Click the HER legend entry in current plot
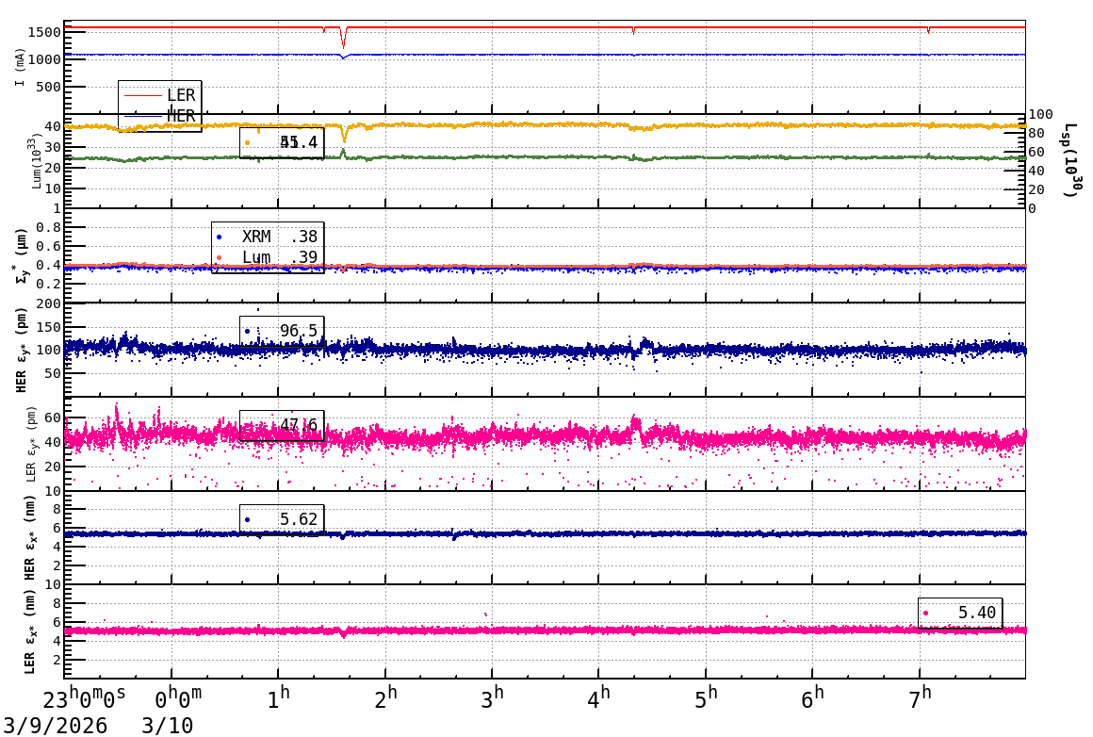Viewport: 1093px width, 737px height. [x=160, y=116]
